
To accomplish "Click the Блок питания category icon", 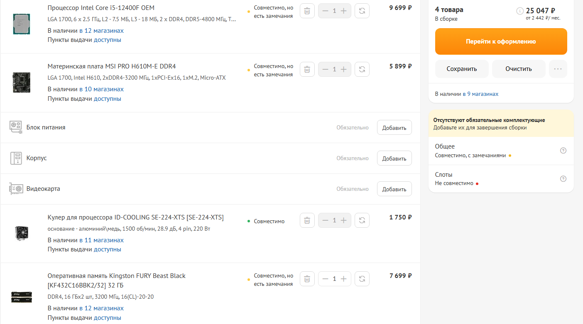I will coord(16,127).
